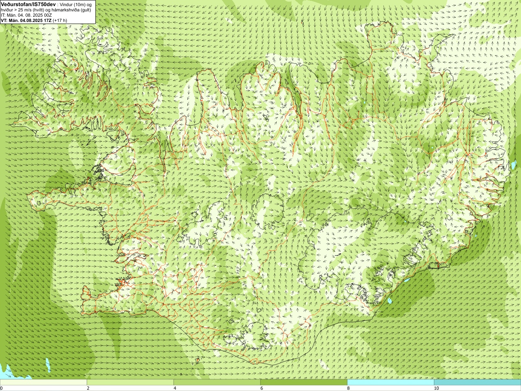
Task: Click the legend scale label '6'
Action: [x=262, y=388]
